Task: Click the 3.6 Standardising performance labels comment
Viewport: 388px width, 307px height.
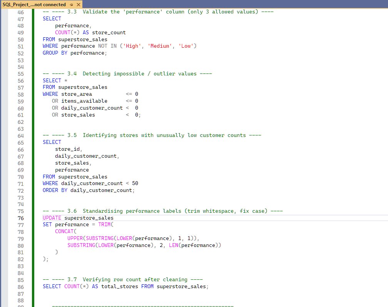Action: click(x=163, y=211)
